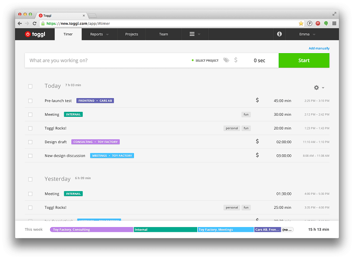Click billable dollar icon on Pre-launch test
Viewport: 354px width, 259px height.
click(x=257, y=100)
